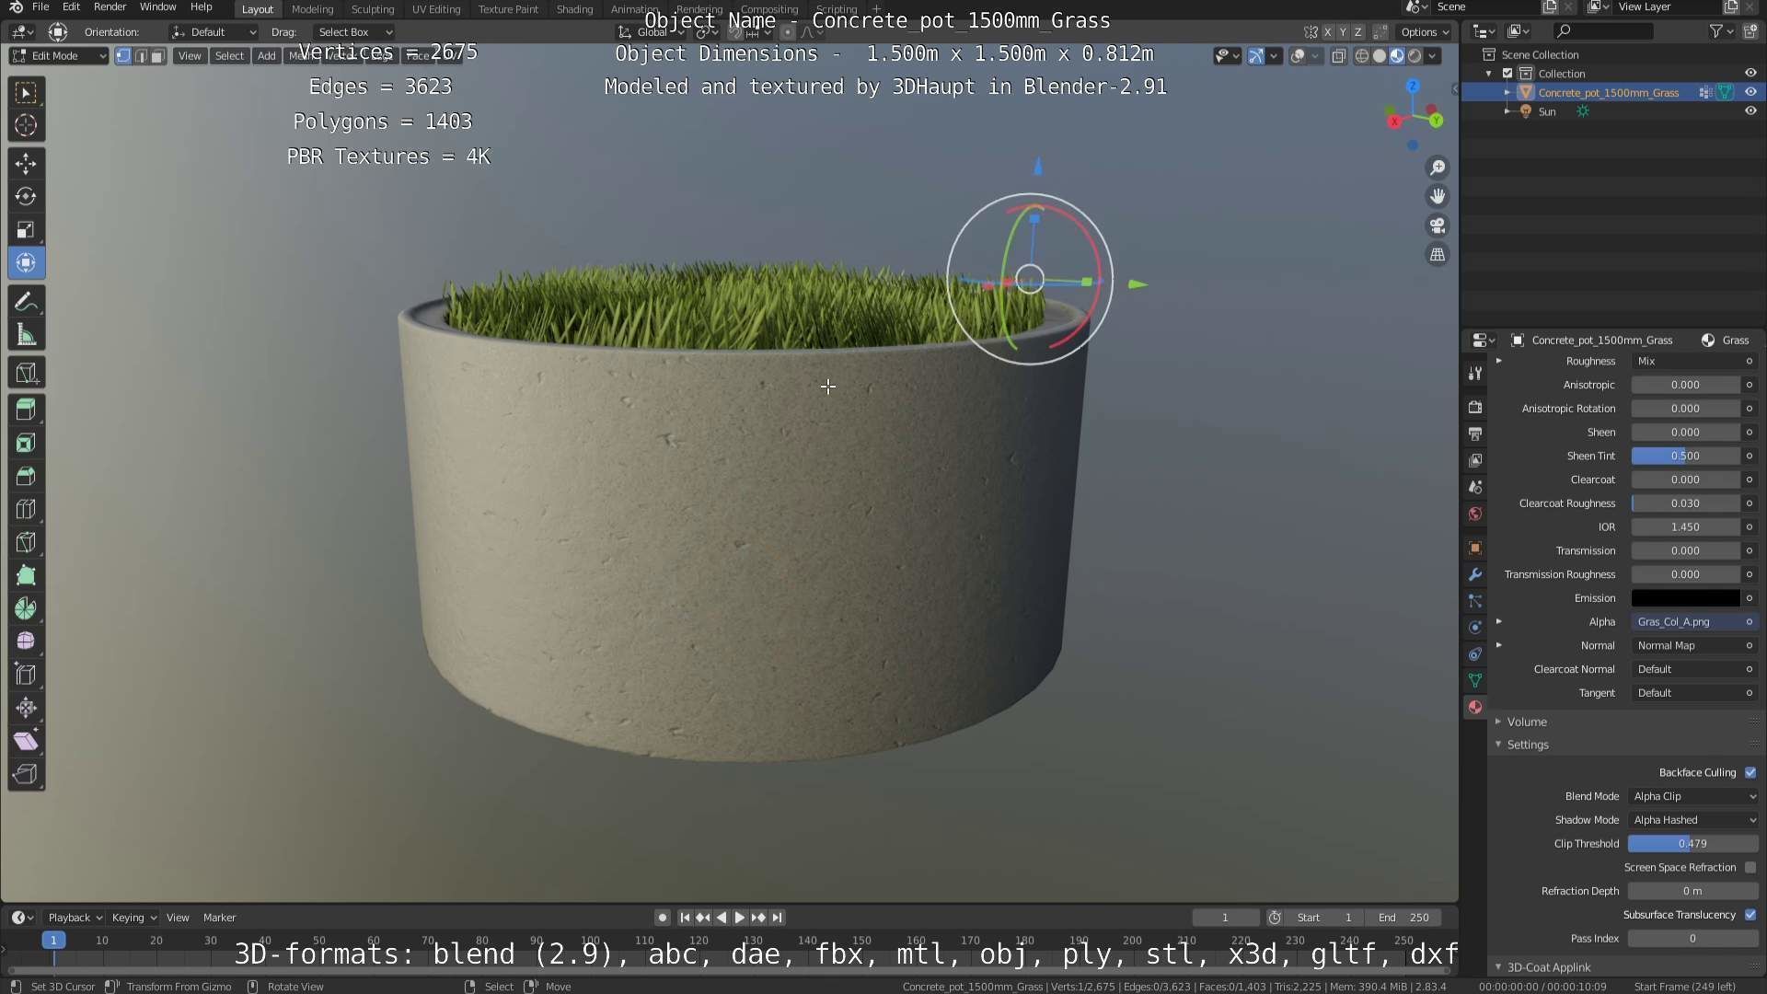
Task: Toggle Backface Culling checkbox
Action: (1750, 773)
